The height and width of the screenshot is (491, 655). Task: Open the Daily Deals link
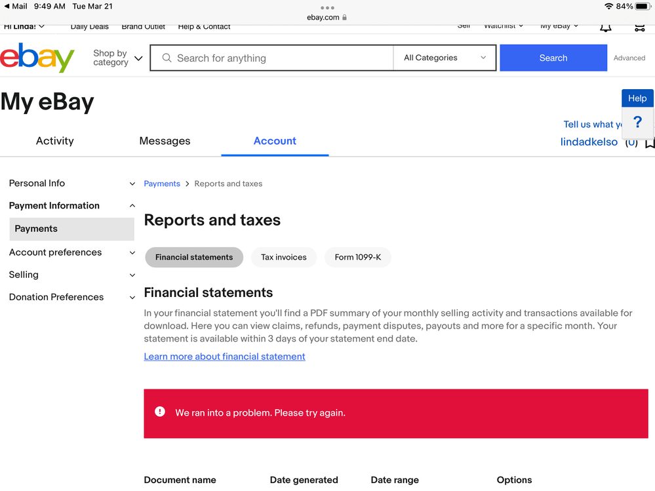click(x=89, y=27)
